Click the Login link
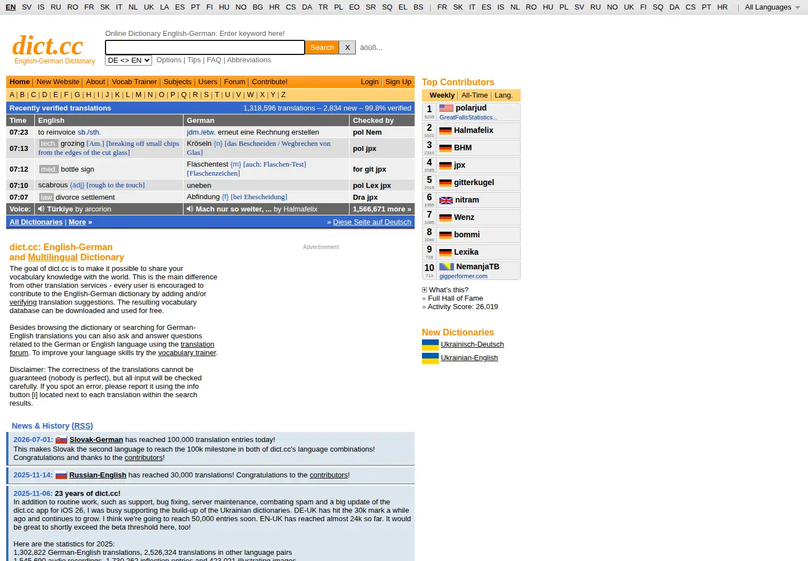This screenshot has width=808, height=561. [x=369, y=82]
